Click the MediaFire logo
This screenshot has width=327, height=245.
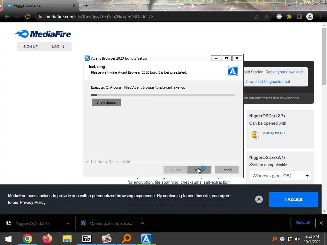click(43, 34)
